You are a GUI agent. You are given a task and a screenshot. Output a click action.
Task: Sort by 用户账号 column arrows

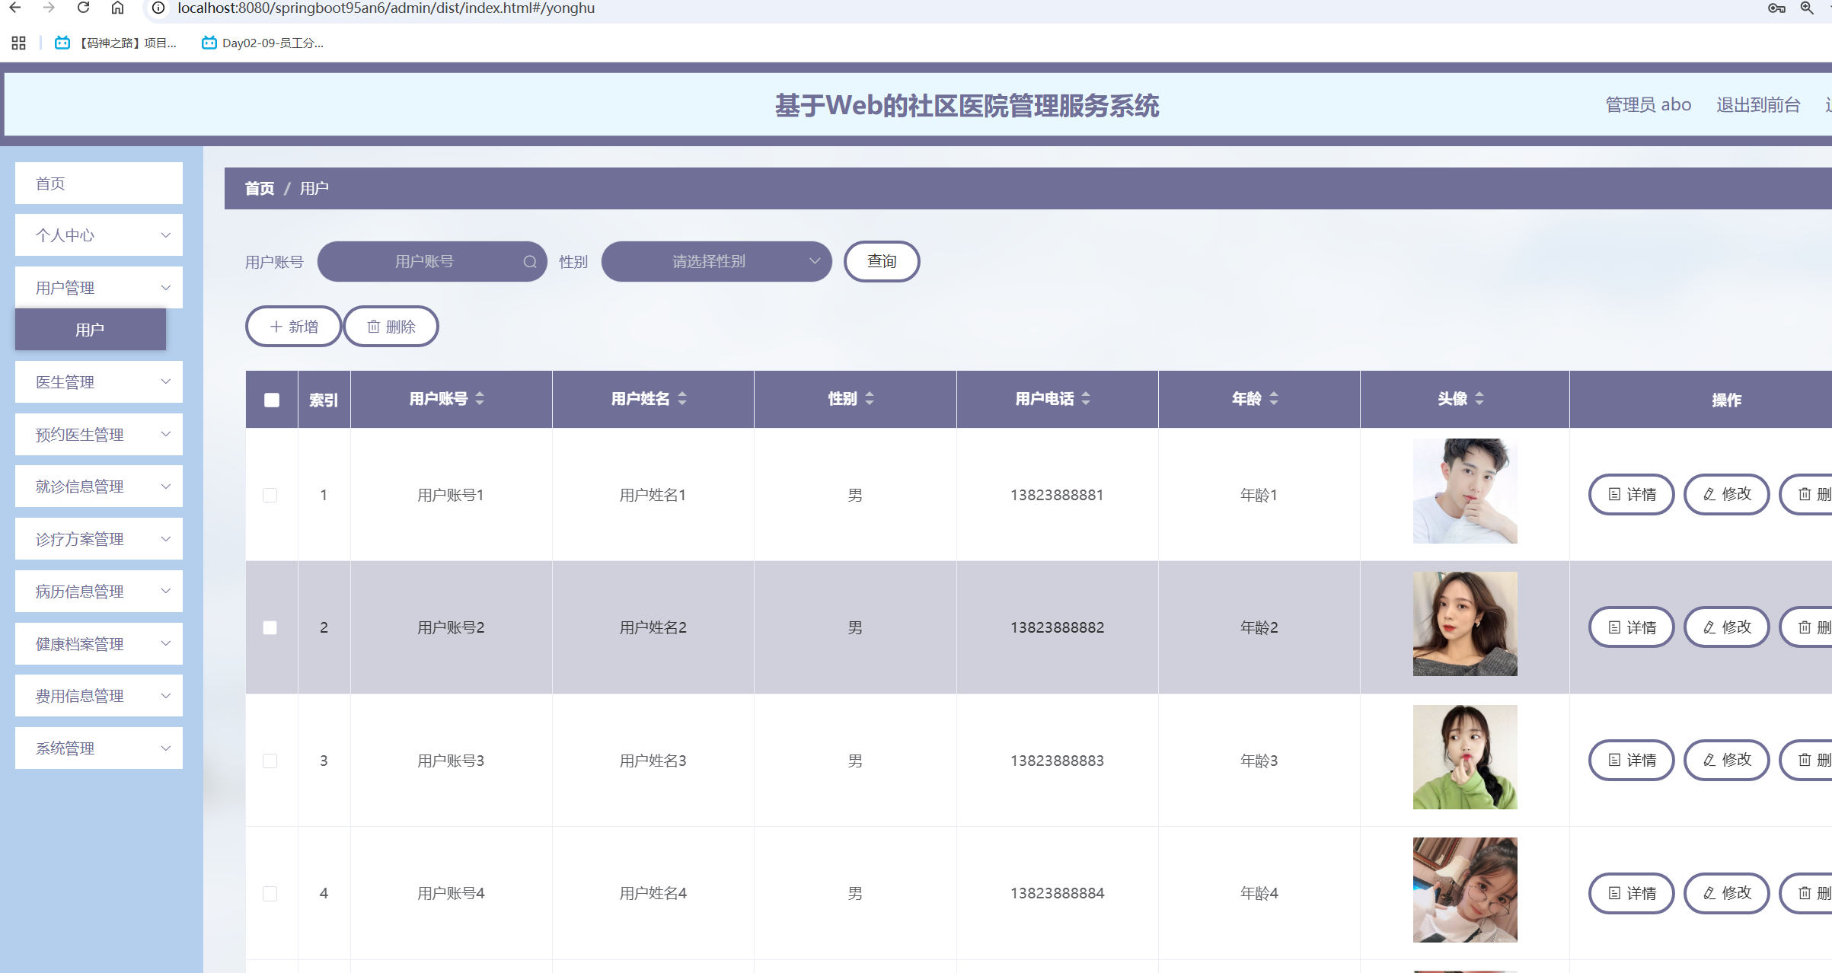[x=480, y=398]
